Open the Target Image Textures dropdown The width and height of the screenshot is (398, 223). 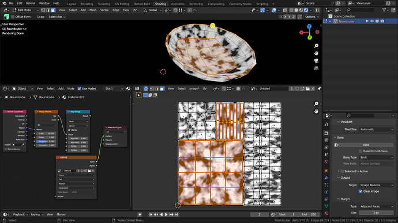tap(376, 185)
